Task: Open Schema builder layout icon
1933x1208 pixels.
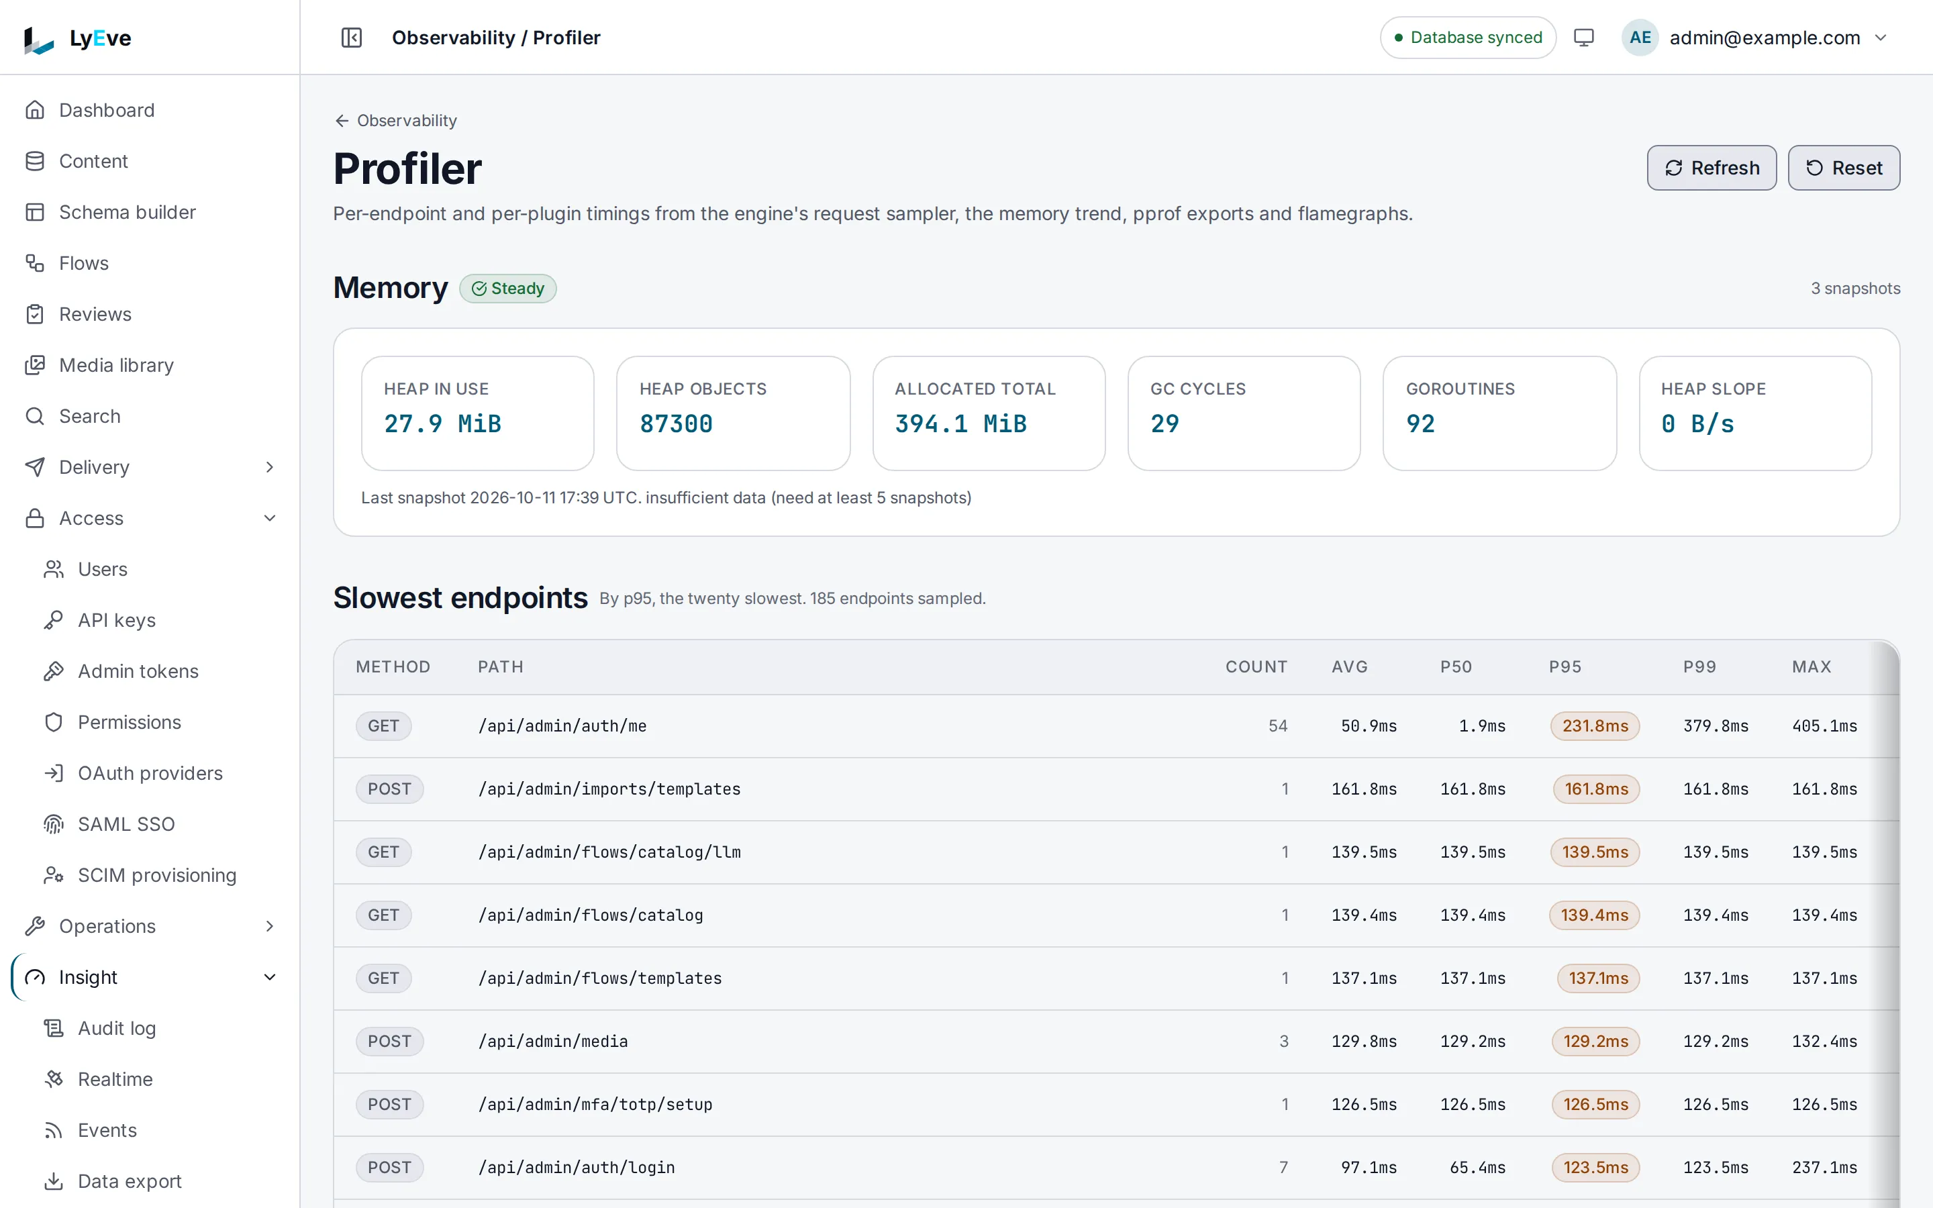Action: (x=34, y=213)
